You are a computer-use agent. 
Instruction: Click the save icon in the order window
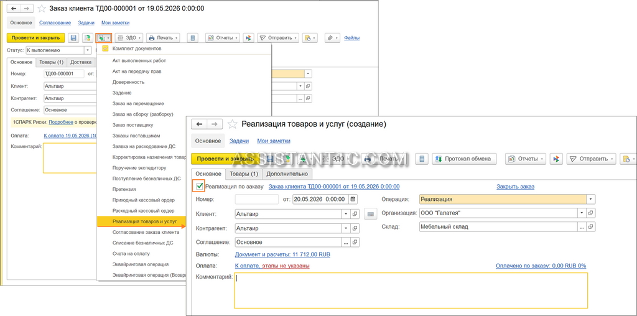73,38
